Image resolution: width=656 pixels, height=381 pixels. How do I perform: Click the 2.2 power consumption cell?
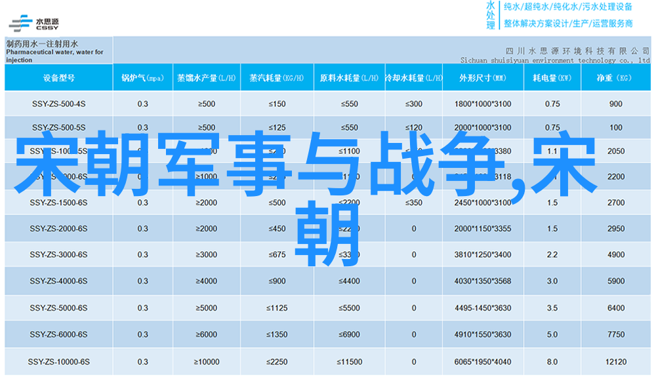point(552,254)
